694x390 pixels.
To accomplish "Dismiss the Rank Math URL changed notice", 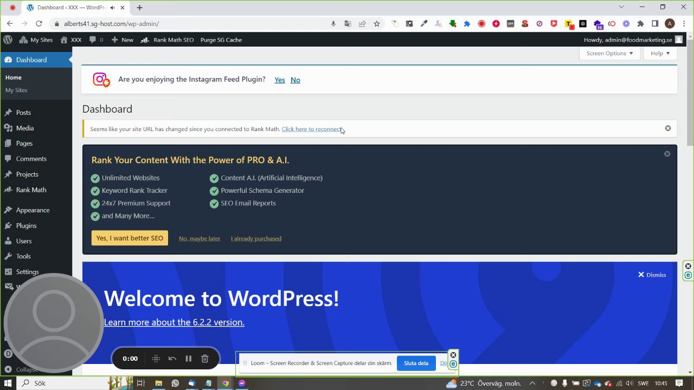I will click(668, 128).
